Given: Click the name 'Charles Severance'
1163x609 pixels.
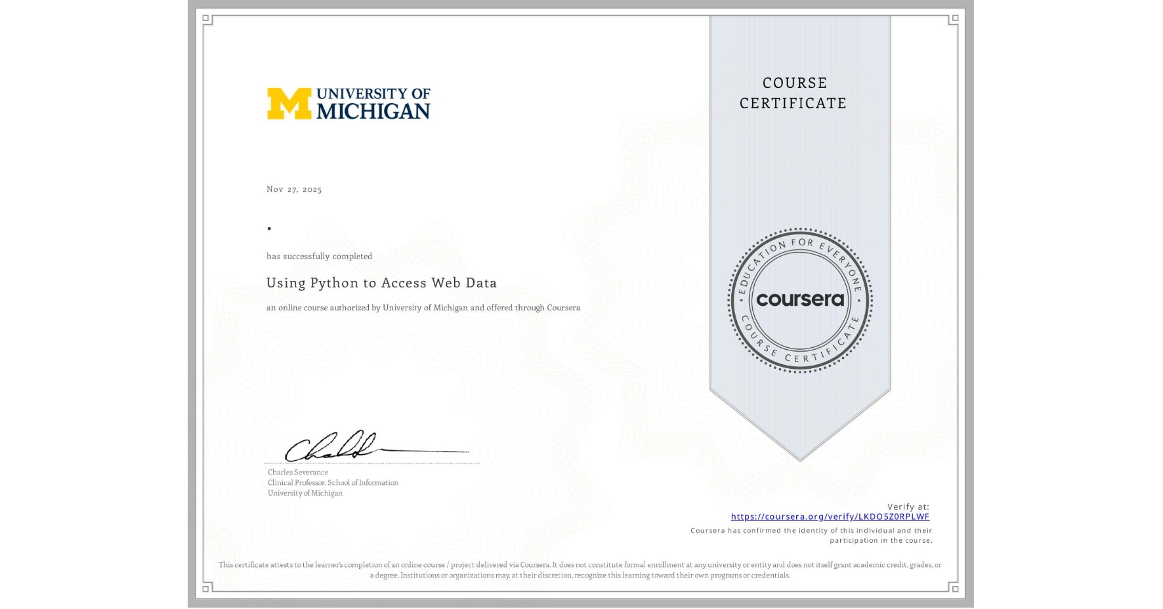Looking at the screenshot, I should pos(298,472).
